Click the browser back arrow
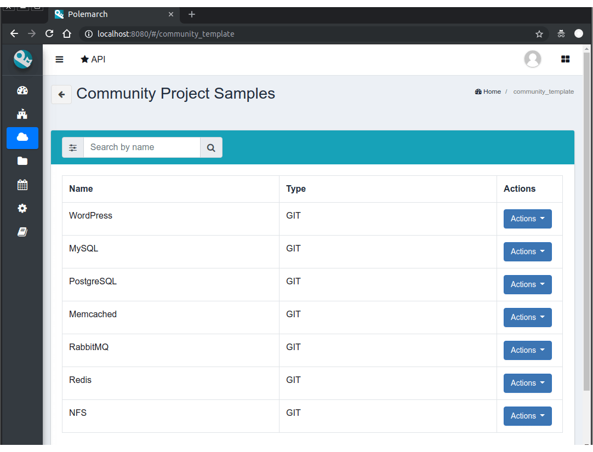 coord(14,33)
